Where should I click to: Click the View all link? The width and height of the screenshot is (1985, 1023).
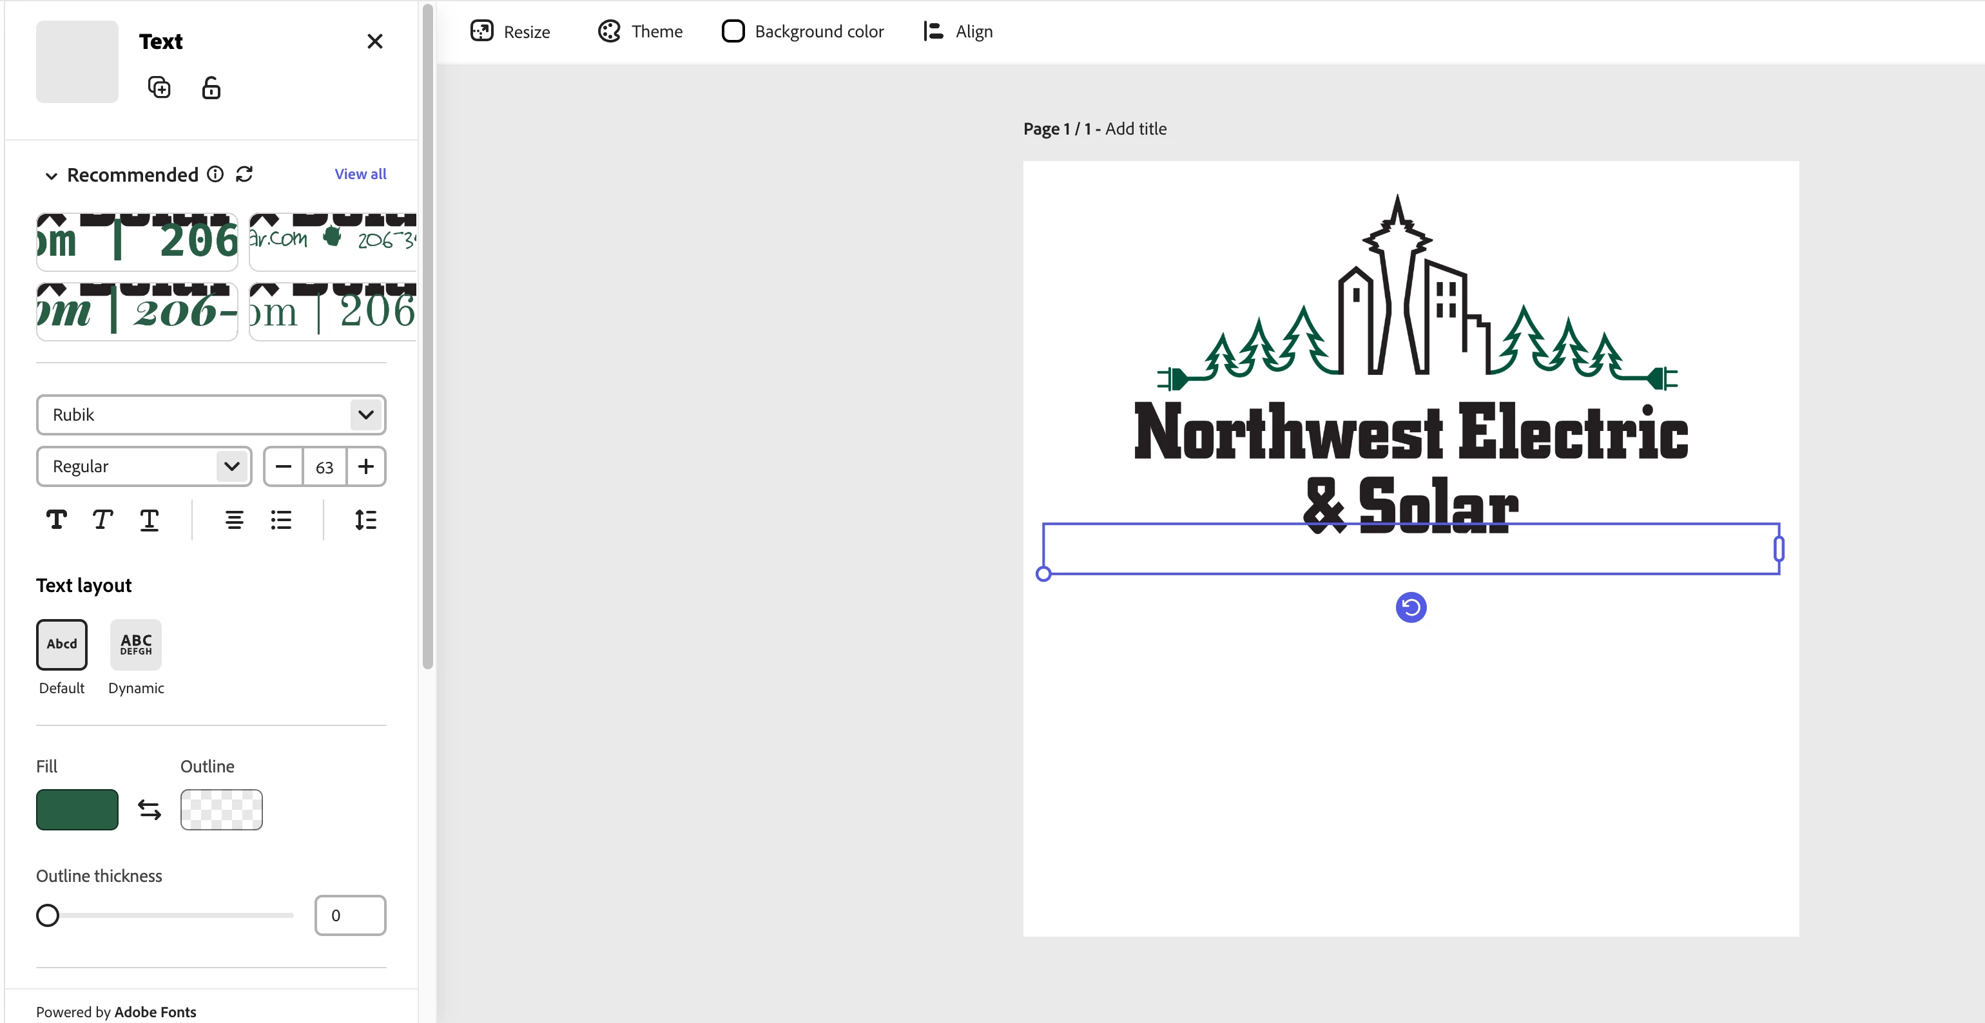pos(360,174)
